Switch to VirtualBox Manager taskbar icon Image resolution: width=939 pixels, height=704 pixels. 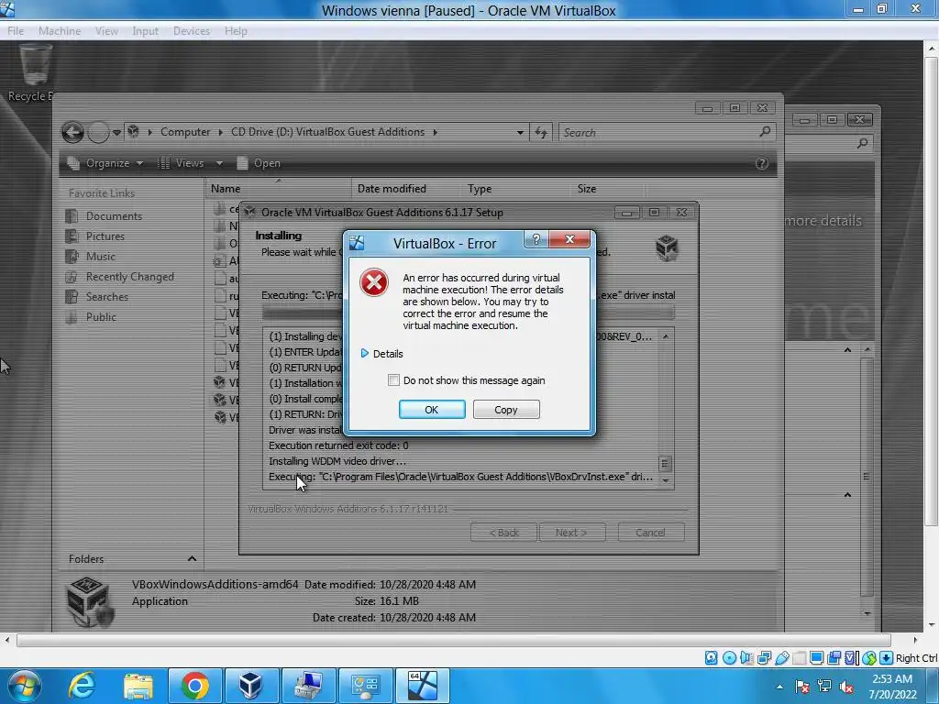tap(250, 686)
